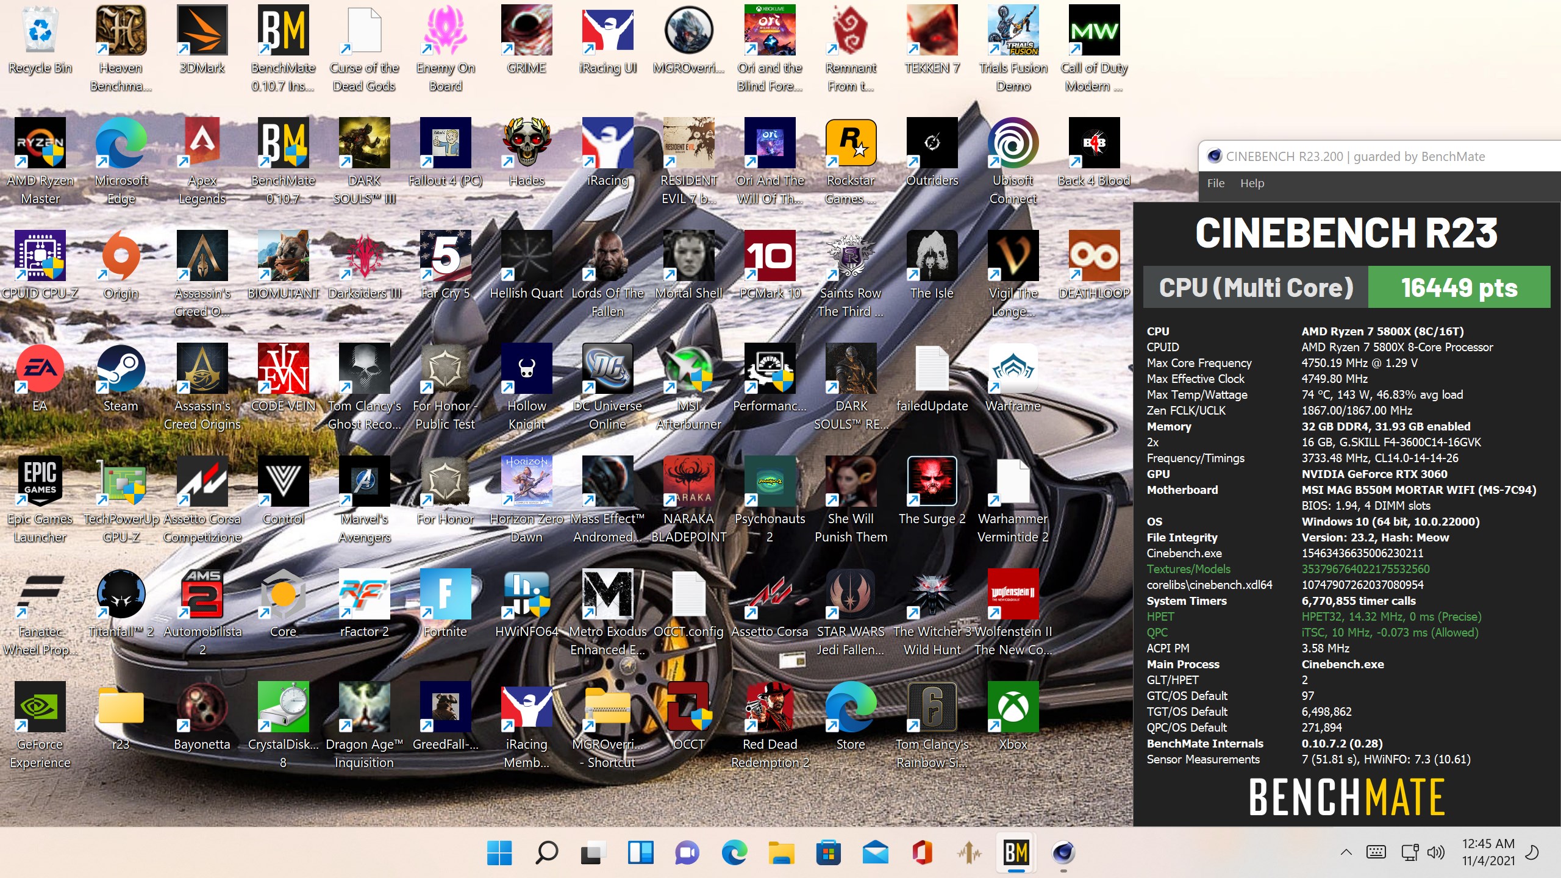This screenshot has width=1561, height=878.
Task: Open the Xbox desktop shortcut
Action: pos(1013,717)
